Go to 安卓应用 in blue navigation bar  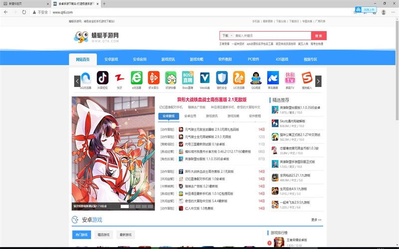140,59
